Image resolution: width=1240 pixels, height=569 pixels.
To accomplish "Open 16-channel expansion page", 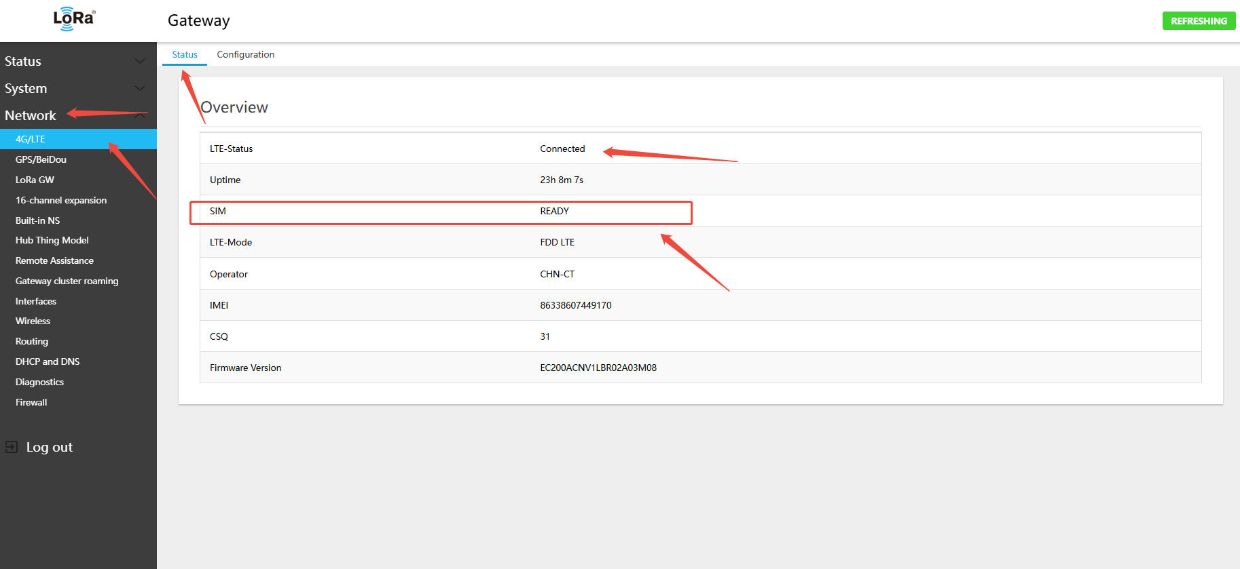I will pos(61,200).
